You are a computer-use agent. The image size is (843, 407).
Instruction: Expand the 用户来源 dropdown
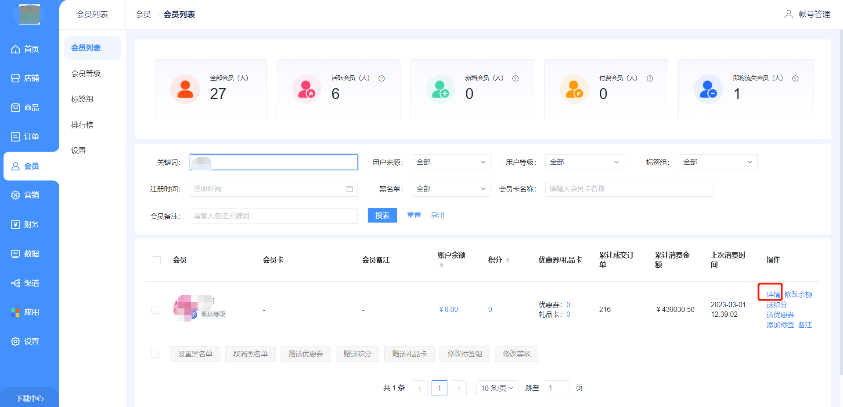tap(451, 162)
